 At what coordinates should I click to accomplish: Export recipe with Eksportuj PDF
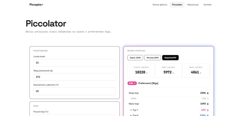(x=170, y=58)
